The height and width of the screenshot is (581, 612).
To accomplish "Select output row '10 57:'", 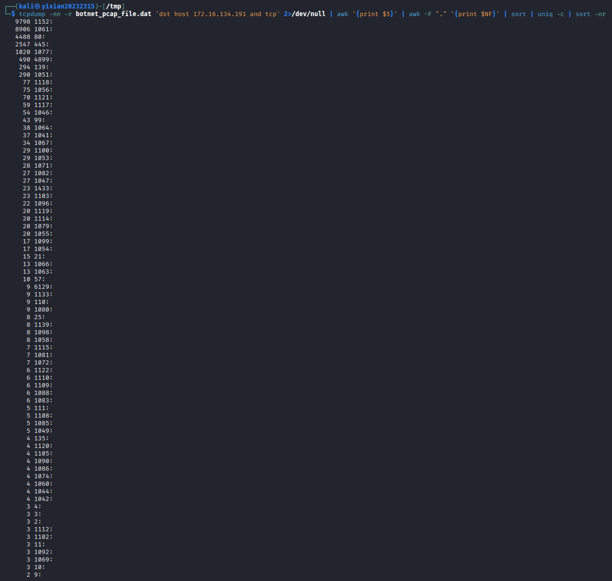I will (34, 279).
